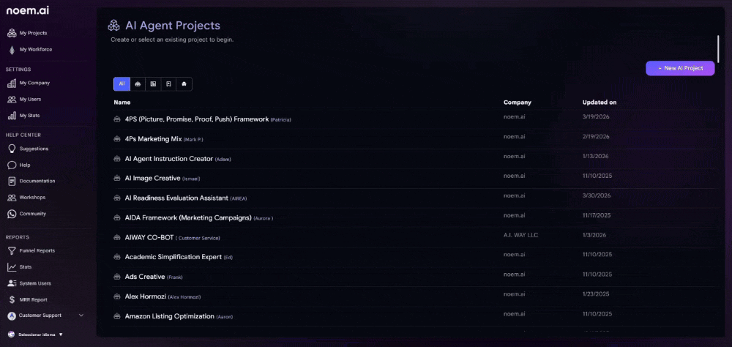Select the house icon filter tab
732x347 pixels.
(184, 84)
